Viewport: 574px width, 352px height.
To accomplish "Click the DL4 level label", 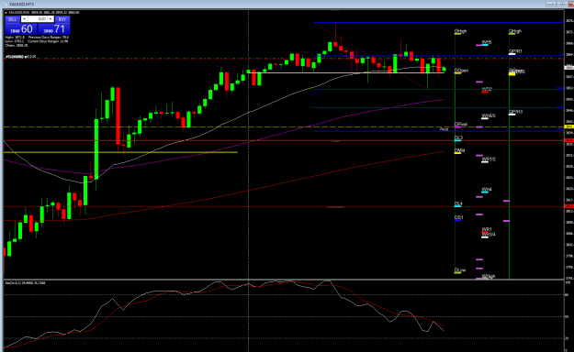I will 458,203.
